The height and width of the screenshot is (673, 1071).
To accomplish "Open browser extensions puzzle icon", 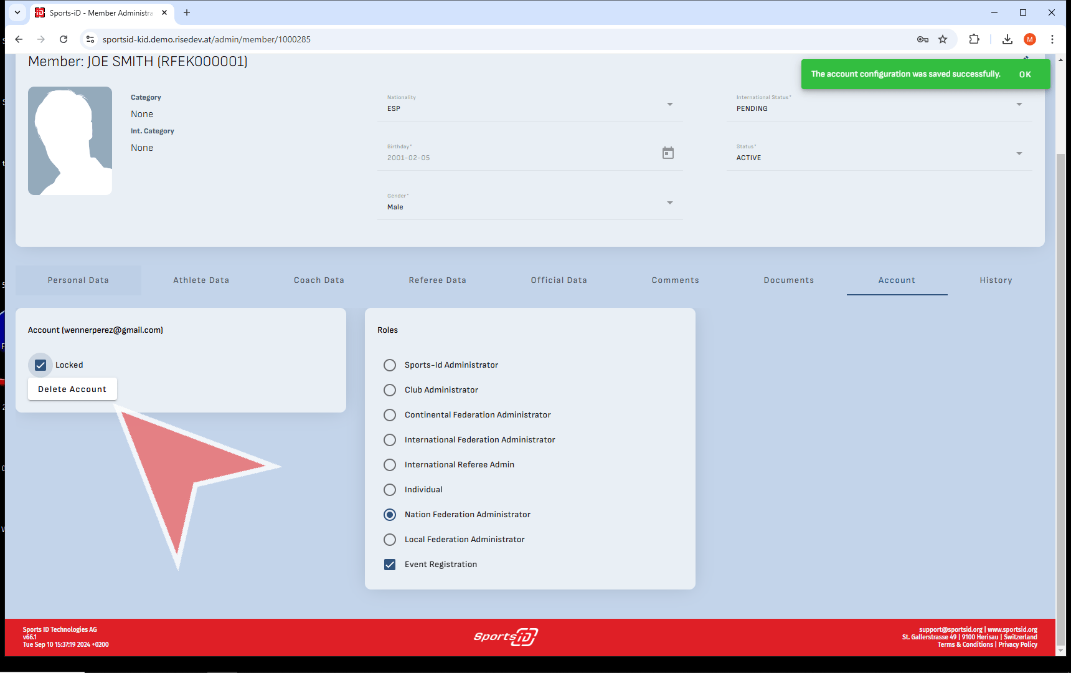I will (x=974, y=39).
